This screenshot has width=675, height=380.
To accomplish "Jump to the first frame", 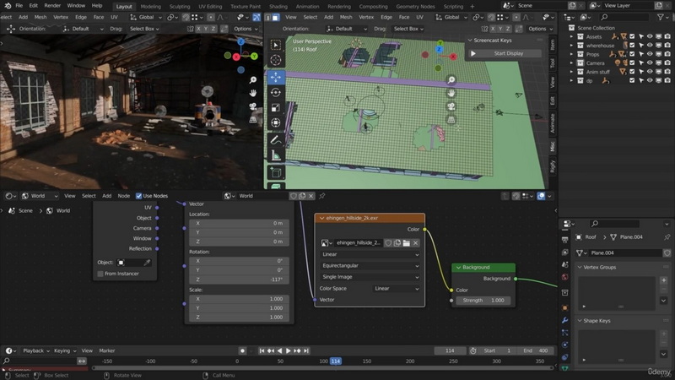I will [262, 350].
